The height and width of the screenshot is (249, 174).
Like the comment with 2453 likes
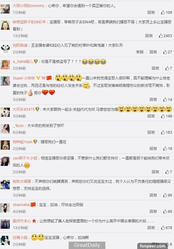[165, 36]
